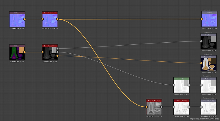The image size is (220, 121).
Task: Click the input connector of Levels node
Action: [x=174, y=85]
